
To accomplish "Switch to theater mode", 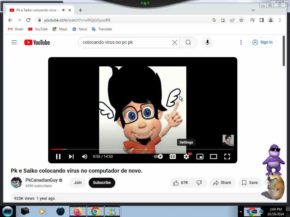I will (214, 157).
